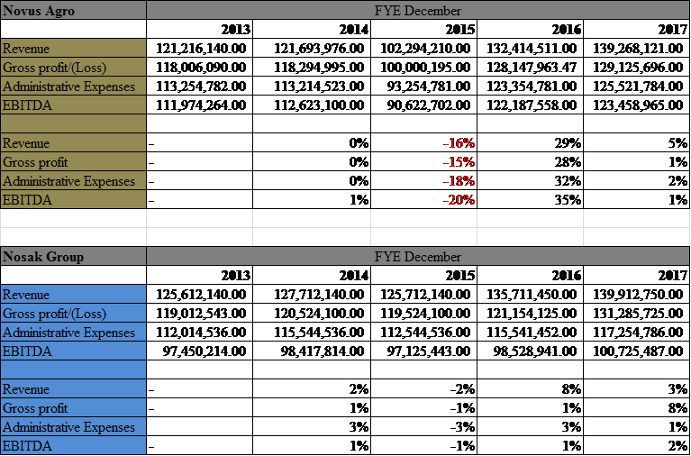Select cell with value 123,354,781.00
The image size is (691, 456).
(x=530, y=86)
